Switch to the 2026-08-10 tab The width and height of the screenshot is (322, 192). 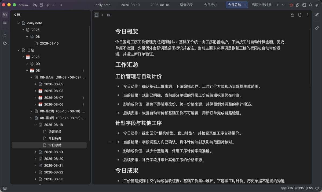130,5
